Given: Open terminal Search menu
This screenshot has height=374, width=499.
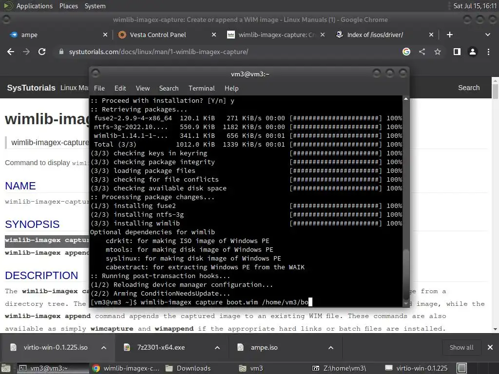Looking at the screenshot, I should pos(169,89).
